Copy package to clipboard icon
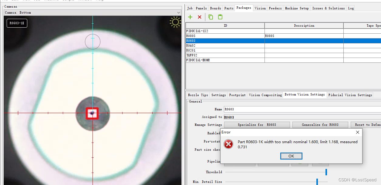The image size is (381, 185). pyautogui.click(x=211, y=17)
